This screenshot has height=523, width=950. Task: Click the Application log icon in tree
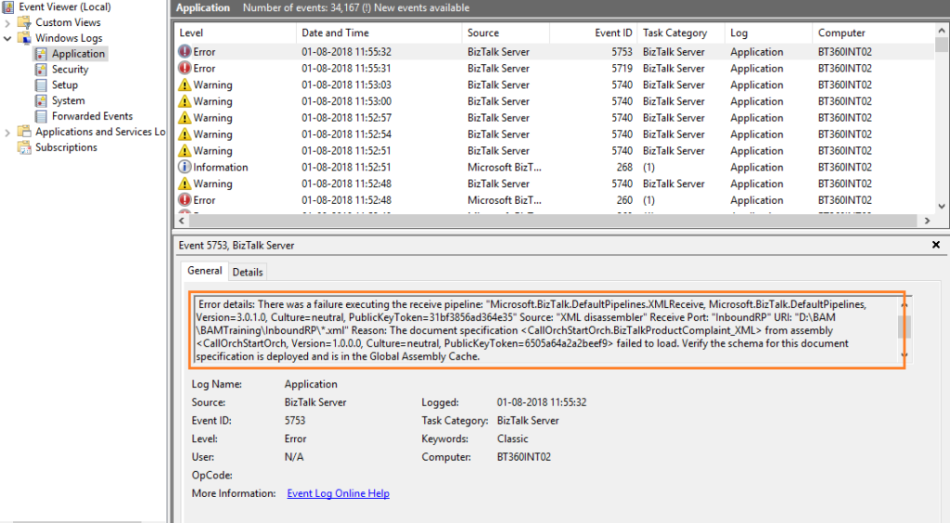click(x=41, y=54)
